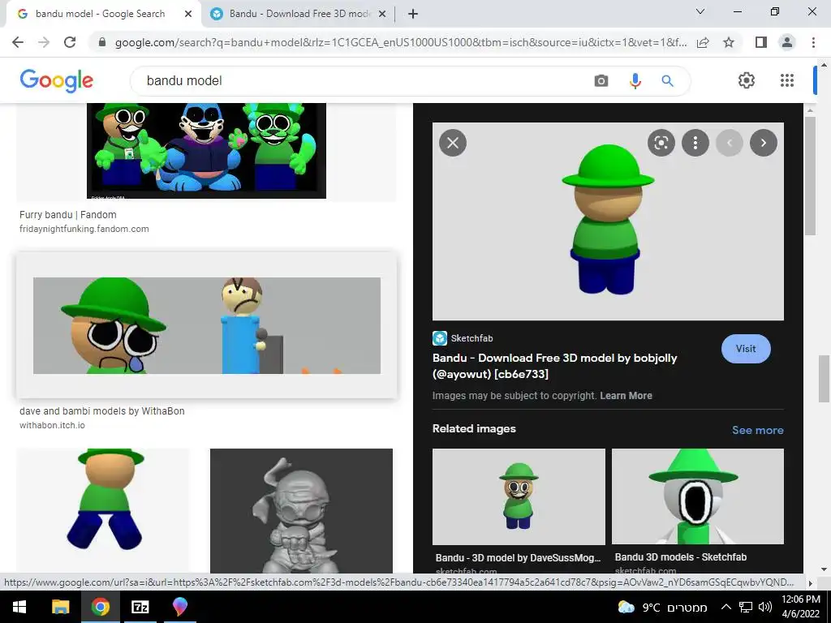Viewport: 831px width, 623px height.
Task: Open the dave and bambi models image
Action: 207,325
